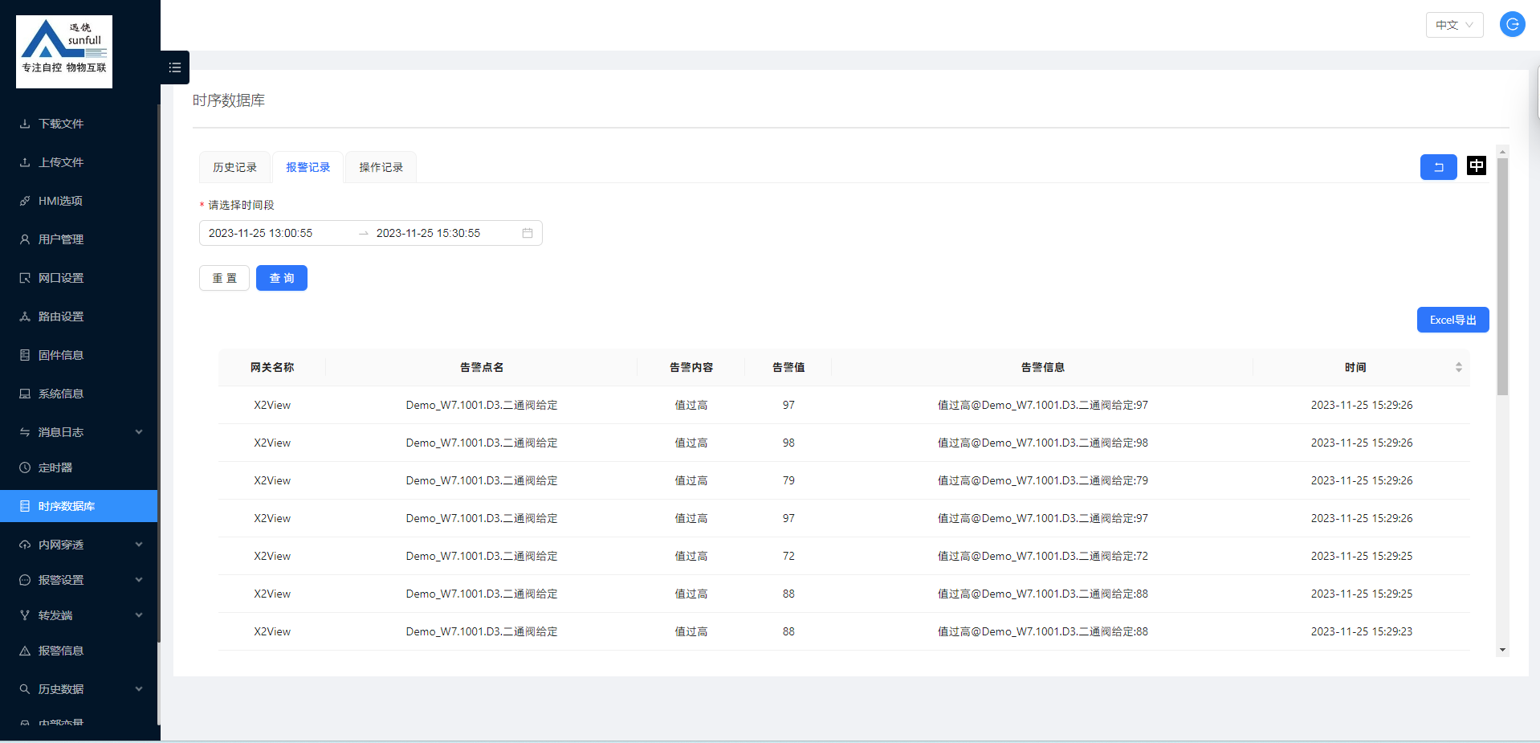Switch to the 操作记录 tab

[381, 167]
